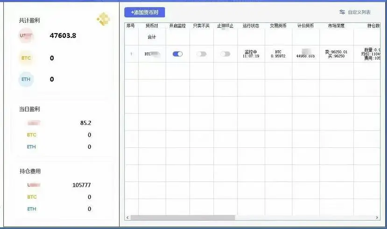Click the BTC coin icon under 共计盈利
387x229 pixels.
pos(26,58)
